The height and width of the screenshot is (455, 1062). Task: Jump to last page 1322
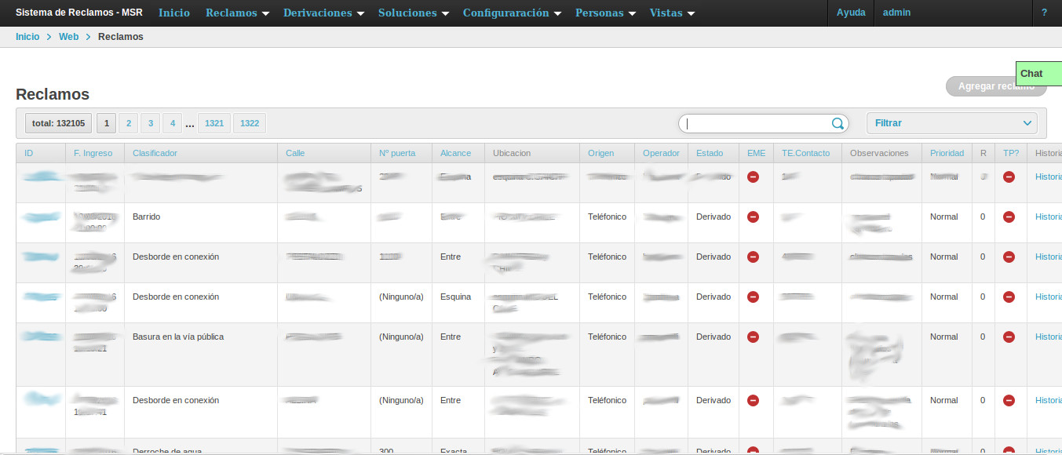[x=250, y=123]
